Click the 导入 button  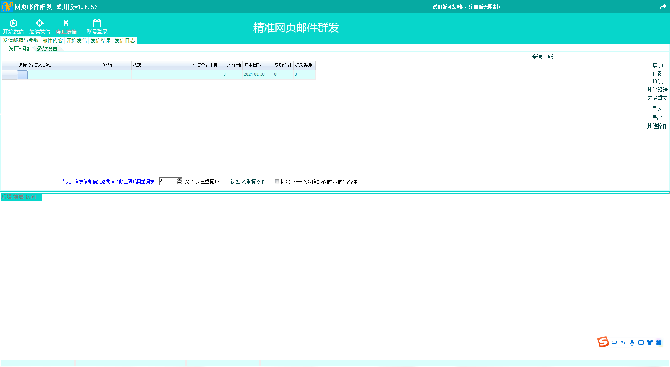[x=657, y=109]
